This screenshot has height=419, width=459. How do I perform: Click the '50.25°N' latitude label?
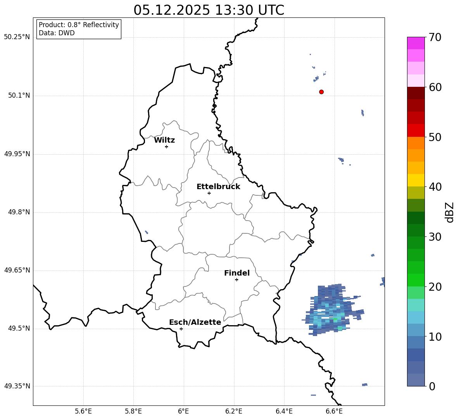click(x=17, y=37)
